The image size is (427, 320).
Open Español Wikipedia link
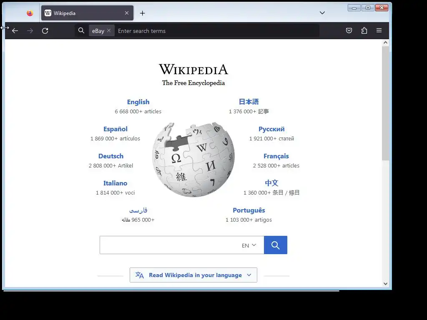tap(116, 129)
